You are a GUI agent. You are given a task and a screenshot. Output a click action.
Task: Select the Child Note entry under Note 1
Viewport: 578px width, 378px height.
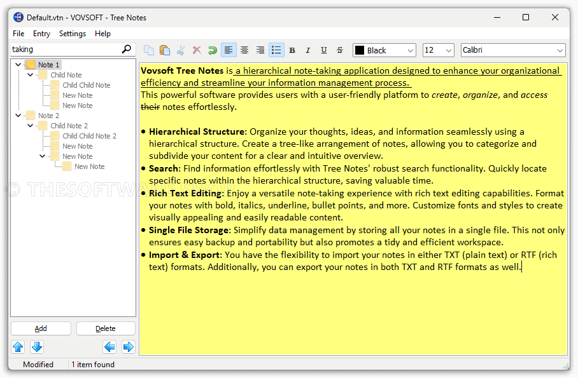pyautogui.click(x=66, y=75)
